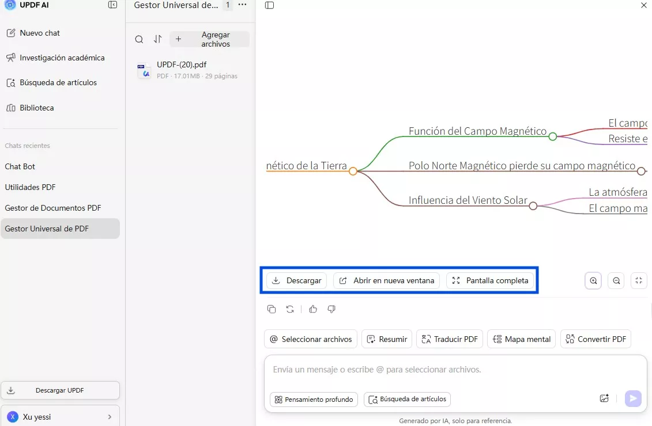Click the El campo child node text
Viewport: 652px width, 426px height.
[628, 123]
